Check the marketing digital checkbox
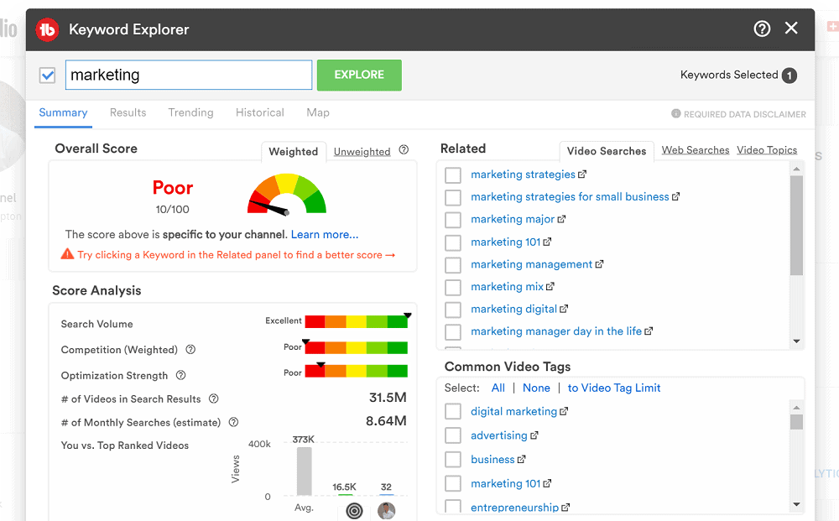839x521 pixels. point(453,310)
